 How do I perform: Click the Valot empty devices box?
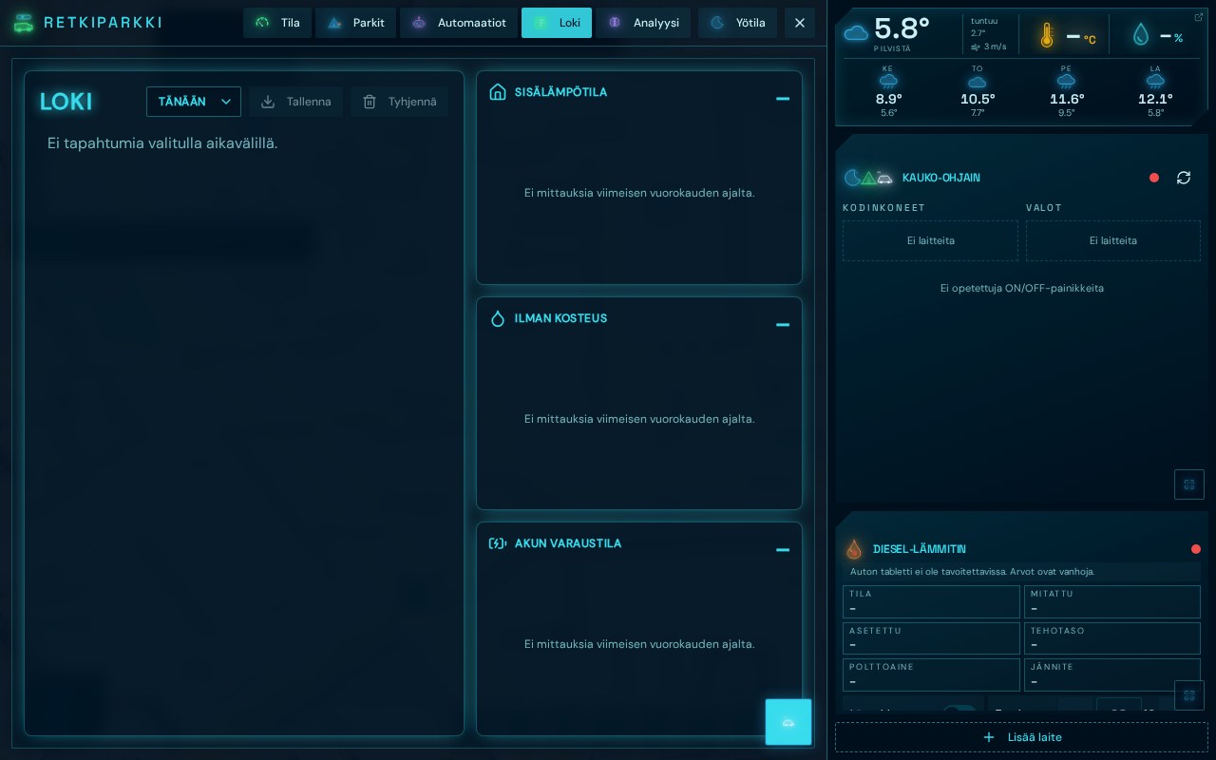1113,241
